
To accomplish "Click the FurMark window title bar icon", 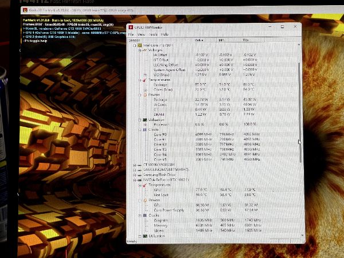I will (25, 10).
